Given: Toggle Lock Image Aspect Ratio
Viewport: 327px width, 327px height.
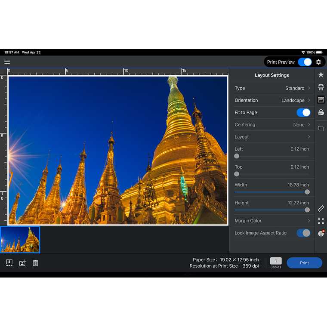Looking at the screenshot, I should tap(303, 233).
